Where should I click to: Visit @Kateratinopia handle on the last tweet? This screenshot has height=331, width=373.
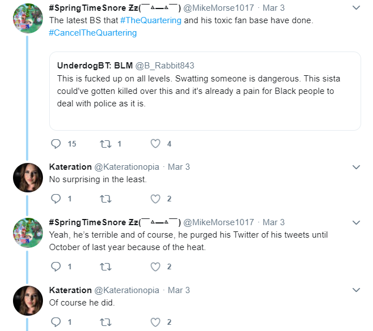click(127, 290)
